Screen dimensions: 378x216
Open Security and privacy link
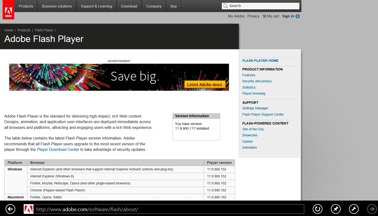257,81
